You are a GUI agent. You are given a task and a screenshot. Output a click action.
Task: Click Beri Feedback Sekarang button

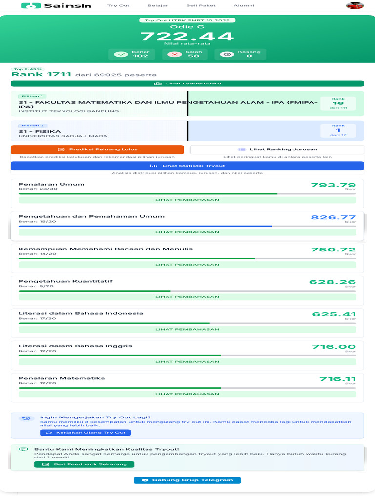click(84, 465)
